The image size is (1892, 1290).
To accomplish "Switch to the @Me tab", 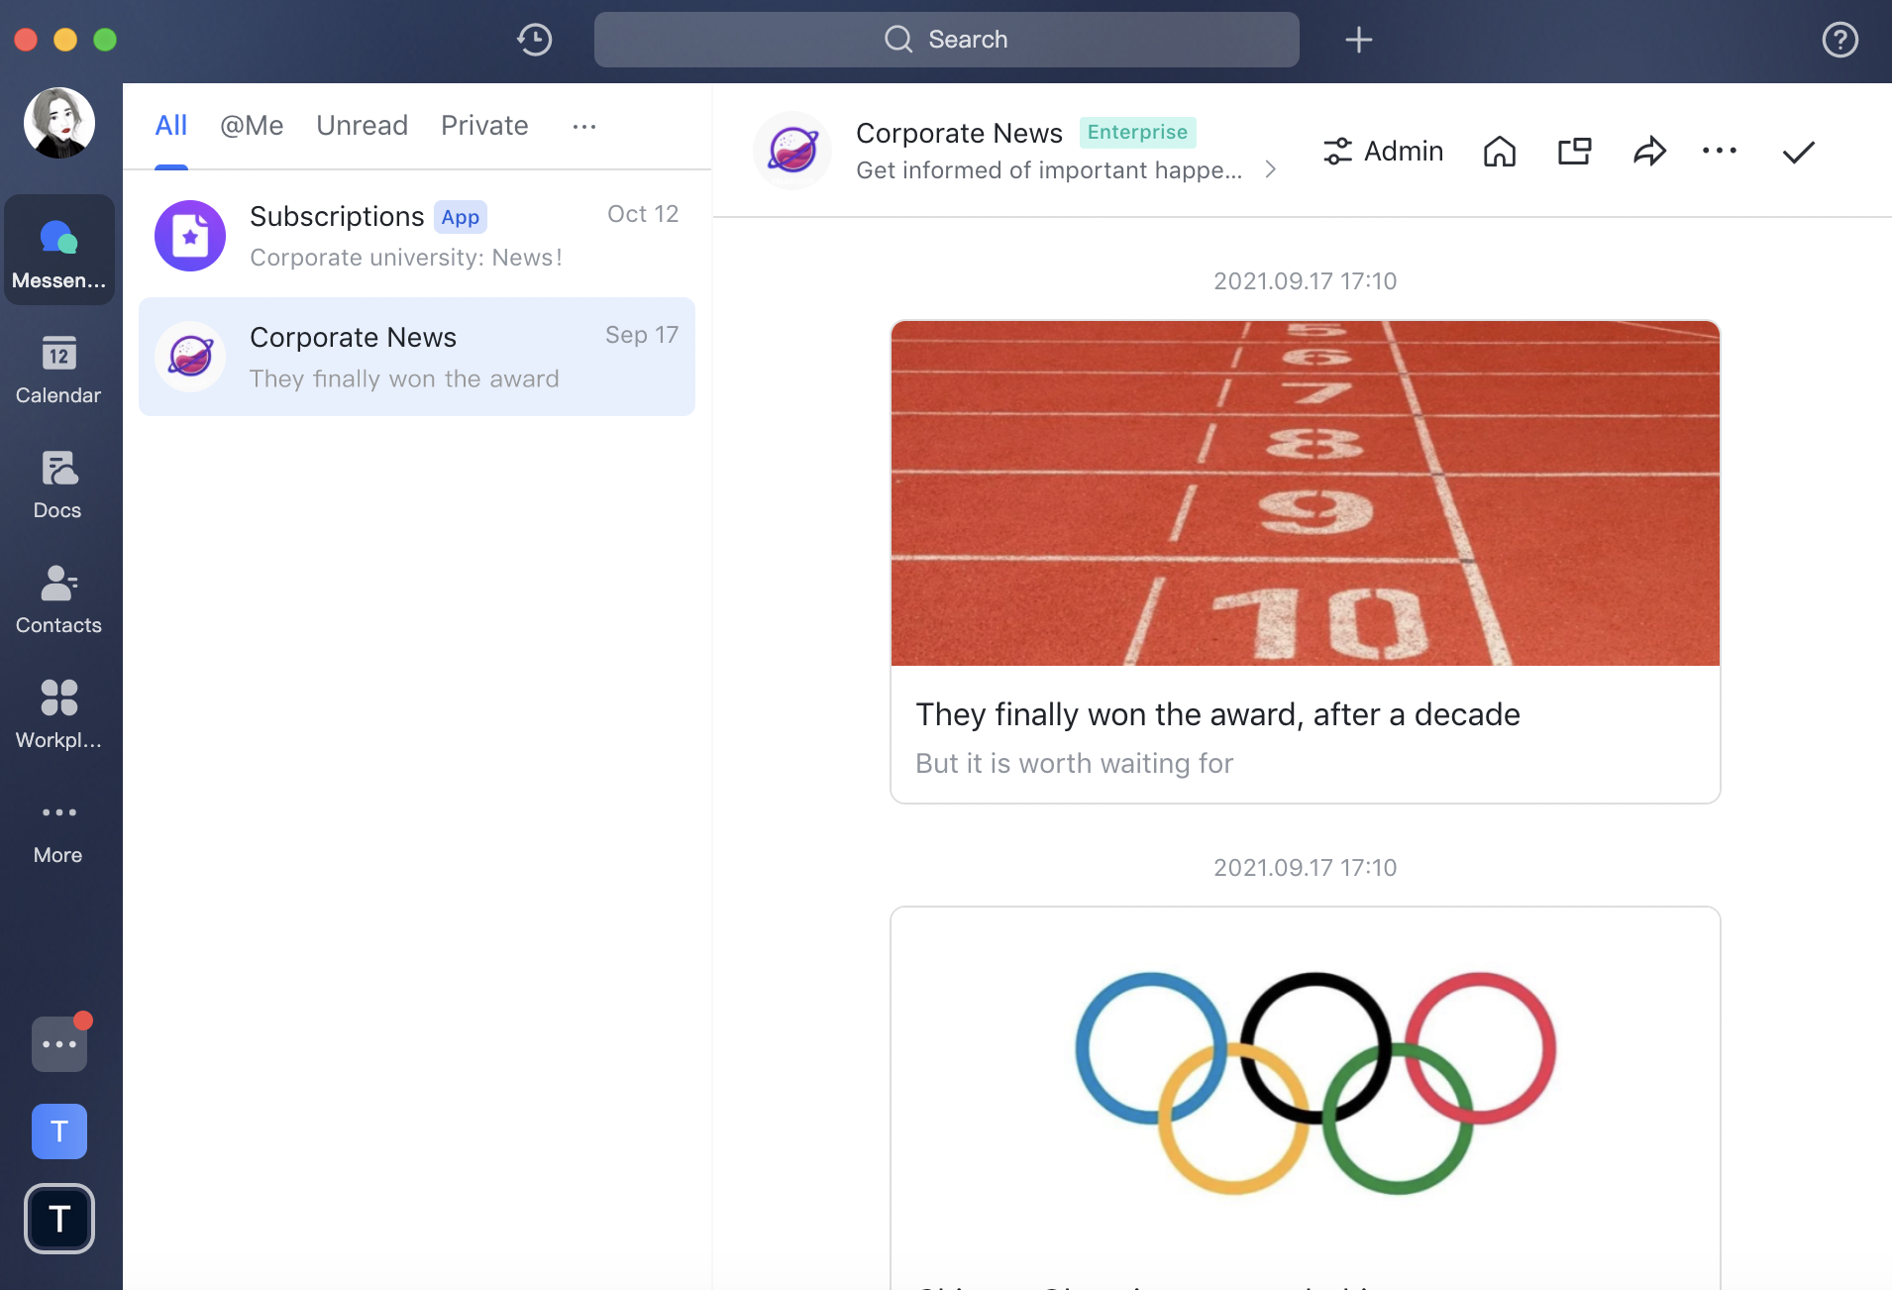I will coord(252,126).
